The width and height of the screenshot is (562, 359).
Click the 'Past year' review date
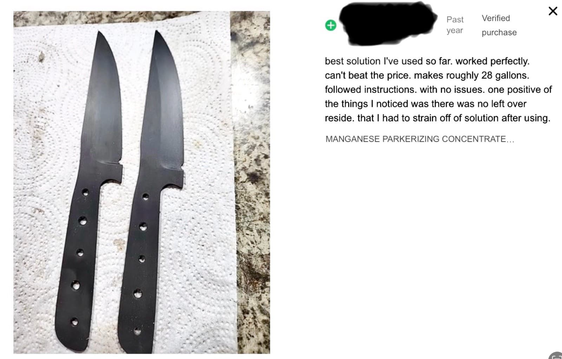(455, 25)
